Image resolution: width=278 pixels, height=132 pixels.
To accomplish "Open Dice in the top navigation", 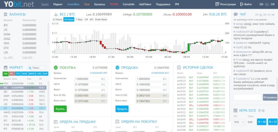I will (x=87, y=4).
